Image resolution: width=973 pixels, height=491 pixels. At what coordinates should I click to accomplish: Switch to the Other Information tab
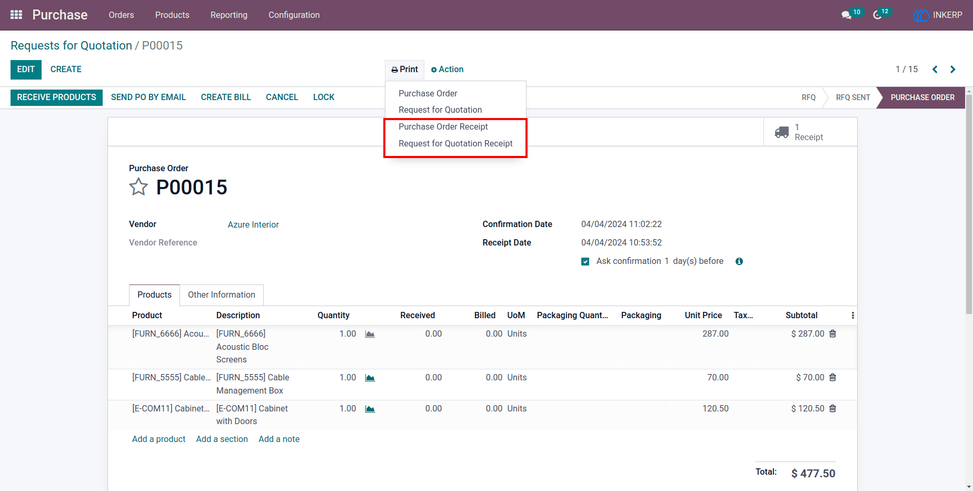(x=222, y=295)
